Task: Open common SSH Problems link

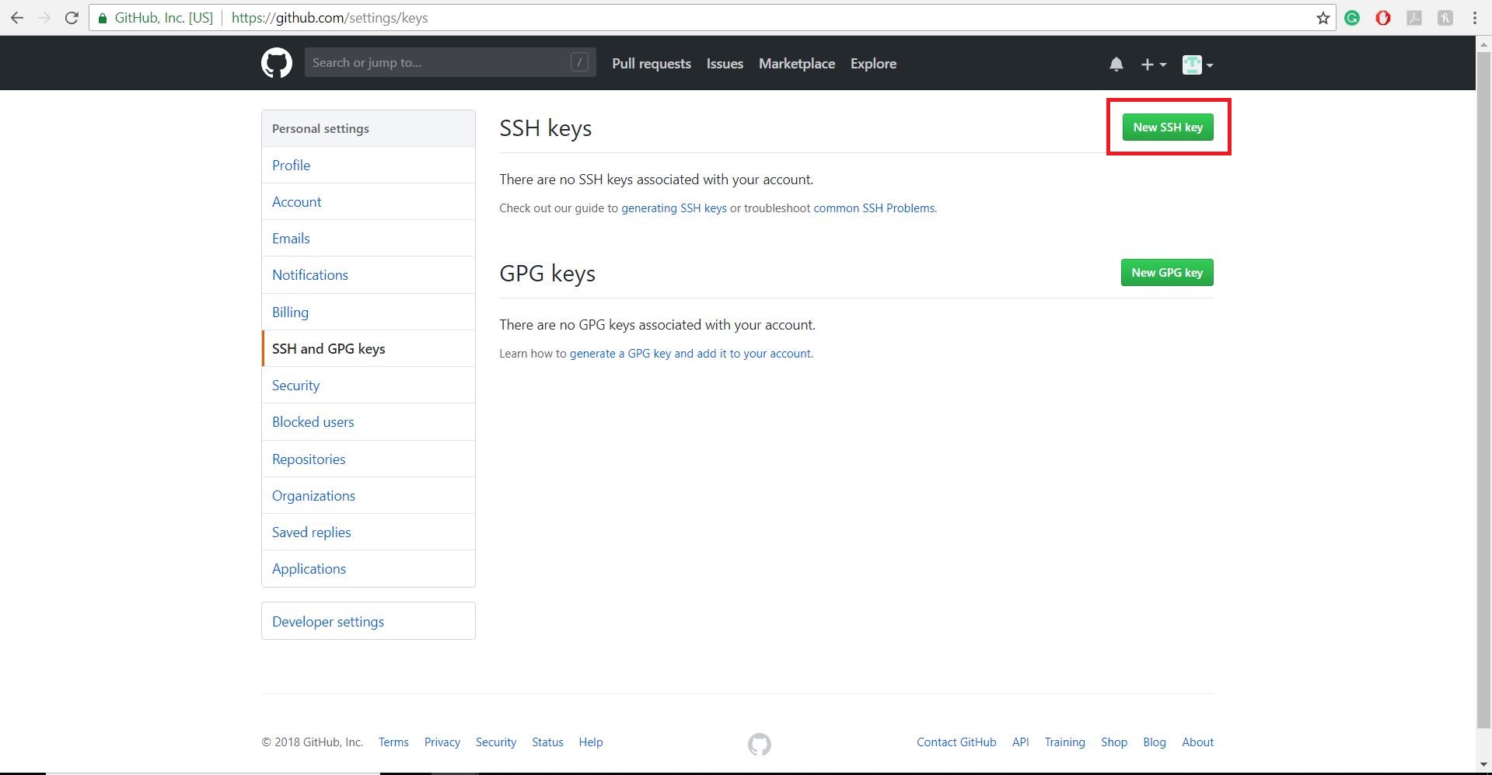Action: pos(874,208)
